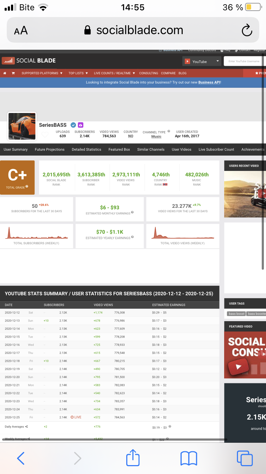This screenshot has height=474, width=266.
Task: Expand the Supported Platforms menu
Action: [x=42, y=73]
